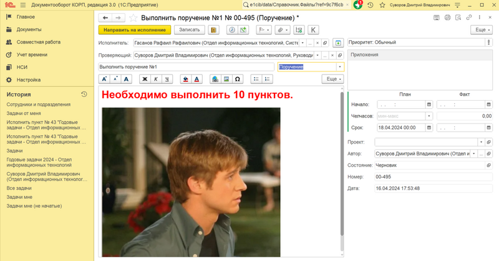Open the Настройка section

tap(29, 80)
